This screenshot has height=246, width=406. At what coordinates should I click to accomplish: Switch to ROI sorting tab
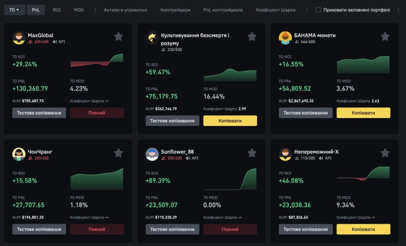57,10
